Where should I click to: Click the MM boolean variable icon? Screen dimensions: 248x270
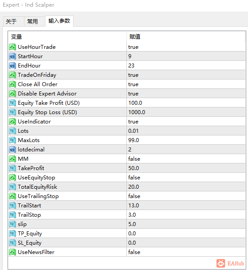[12, 159]
